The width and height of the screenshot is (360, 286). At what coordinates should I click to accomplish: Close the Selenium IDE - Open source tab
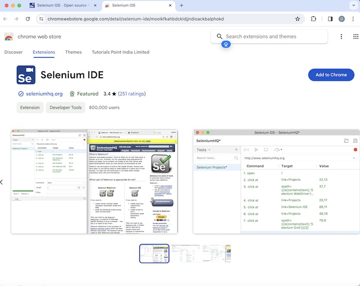click(x=95, y=5)
